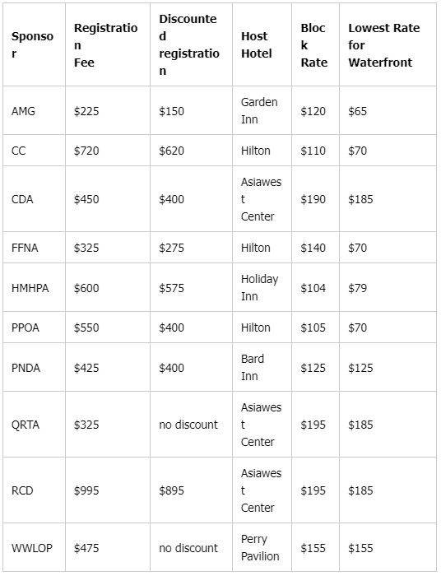Select the Registration Fee header cell
This screenshot has width=441, height=576.
[108, 44]
